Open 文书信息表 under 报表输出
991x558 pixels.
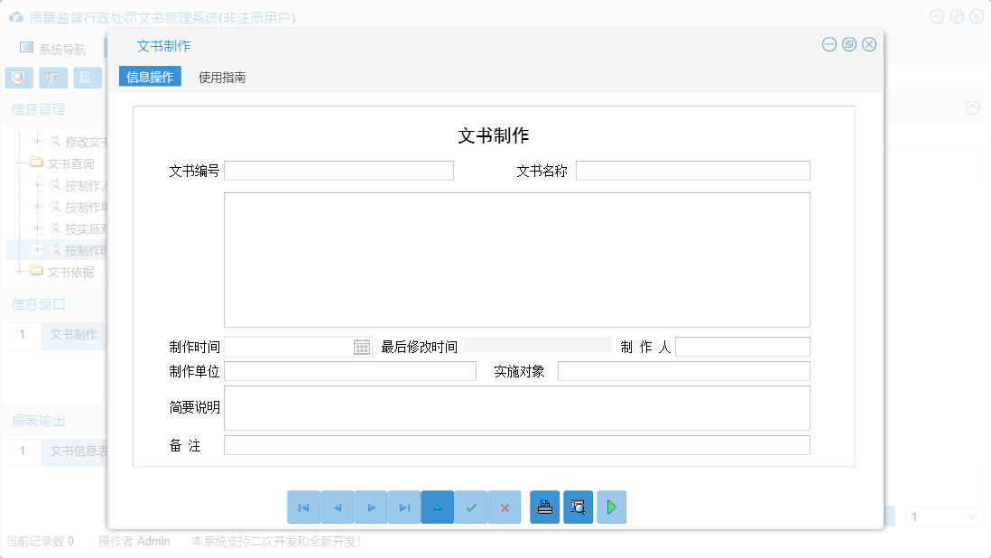pos(77,451)
